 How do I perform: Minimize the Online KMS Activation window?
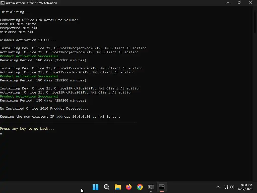coord(228,3)
